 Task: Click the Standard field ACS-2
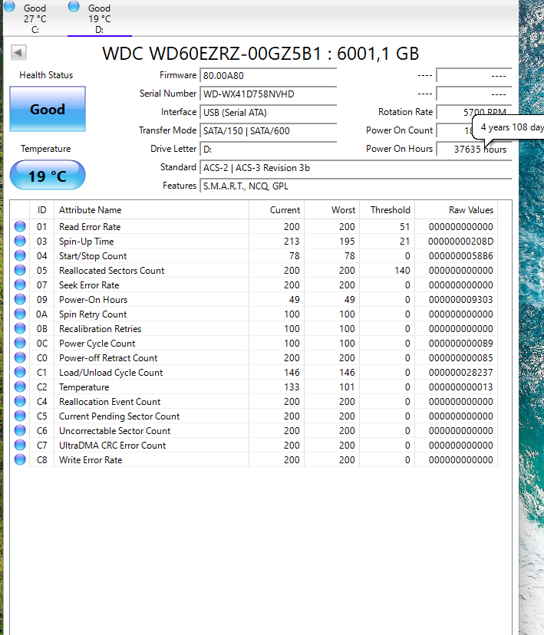(356, 168)
